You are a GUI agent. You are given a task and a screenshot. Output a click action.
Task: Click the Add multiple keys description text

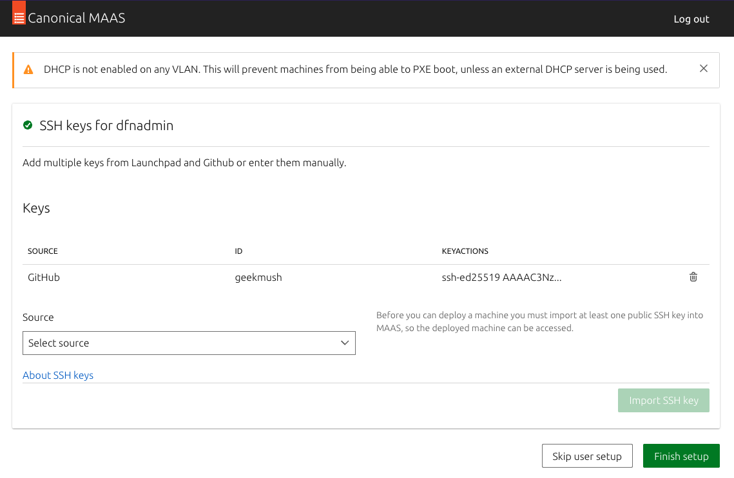[x=184, y=162]
